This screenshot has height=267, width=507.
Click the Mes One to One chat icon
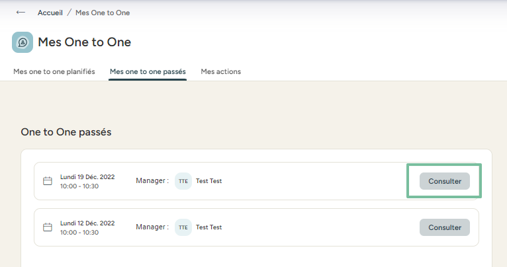click(x=23, y=42)
